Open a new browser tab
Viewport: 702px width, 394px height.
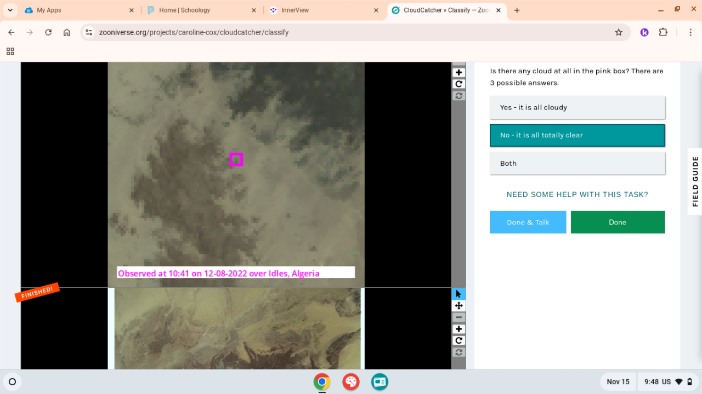(x=517, y=10)
